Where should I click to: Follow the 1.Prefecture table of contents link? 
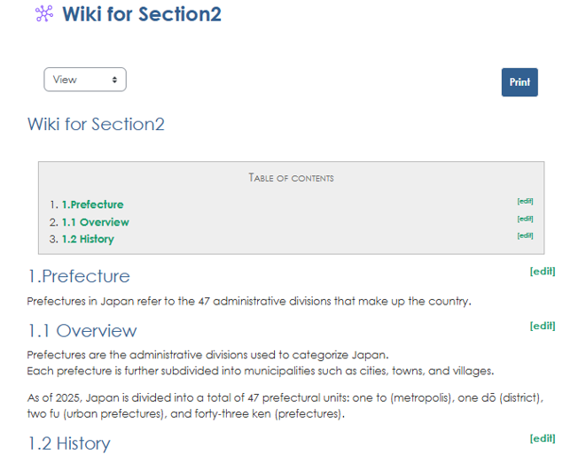pos(92,204)
